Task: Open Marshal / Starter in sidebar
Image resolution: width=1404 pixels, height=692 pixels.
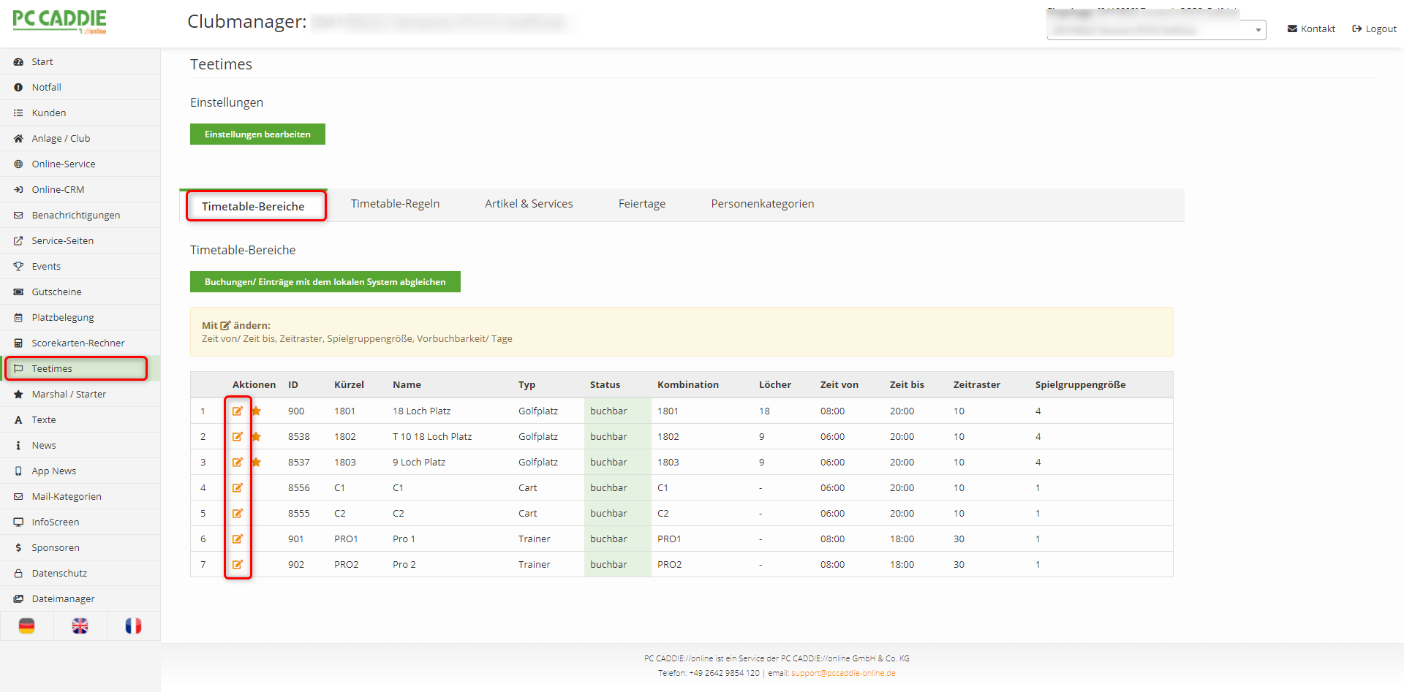Action: click(69, 394)
